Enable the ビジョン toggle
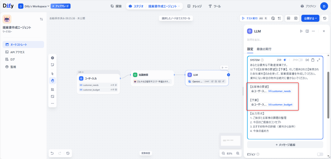Viewport: 331px width, 159px height. 320,154
